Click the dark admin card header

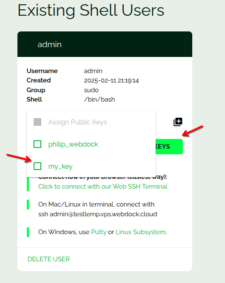coord(105,44)
